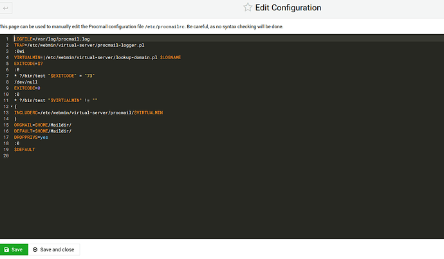Click the back arrow button

[x=6, y=8]
